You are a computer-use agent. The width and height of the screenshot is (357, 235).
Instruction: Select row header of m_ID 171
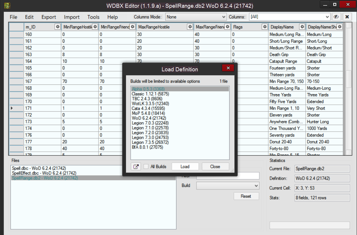click(x=16, y=108)
